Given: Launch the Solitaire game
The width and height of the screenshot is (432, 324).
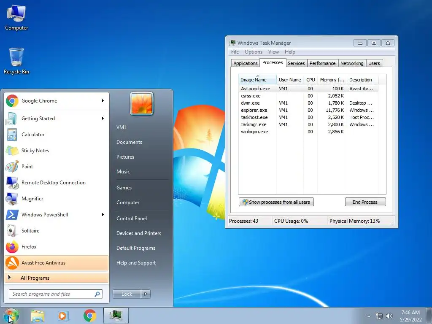Looking at the screenshot, I should coord(57,231).
